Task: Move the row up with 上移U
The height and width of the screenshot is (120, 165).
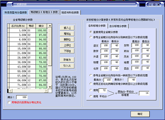Action: (x=67, y=45)
